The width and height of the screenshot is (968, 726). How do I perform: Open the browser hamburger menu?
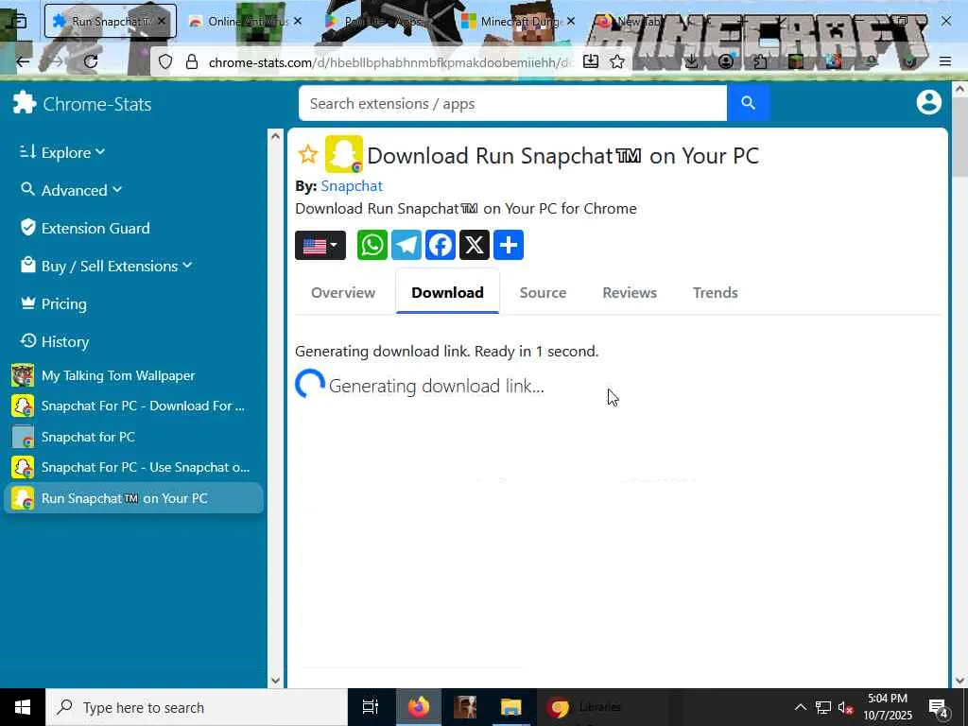(x=945, y=61)
